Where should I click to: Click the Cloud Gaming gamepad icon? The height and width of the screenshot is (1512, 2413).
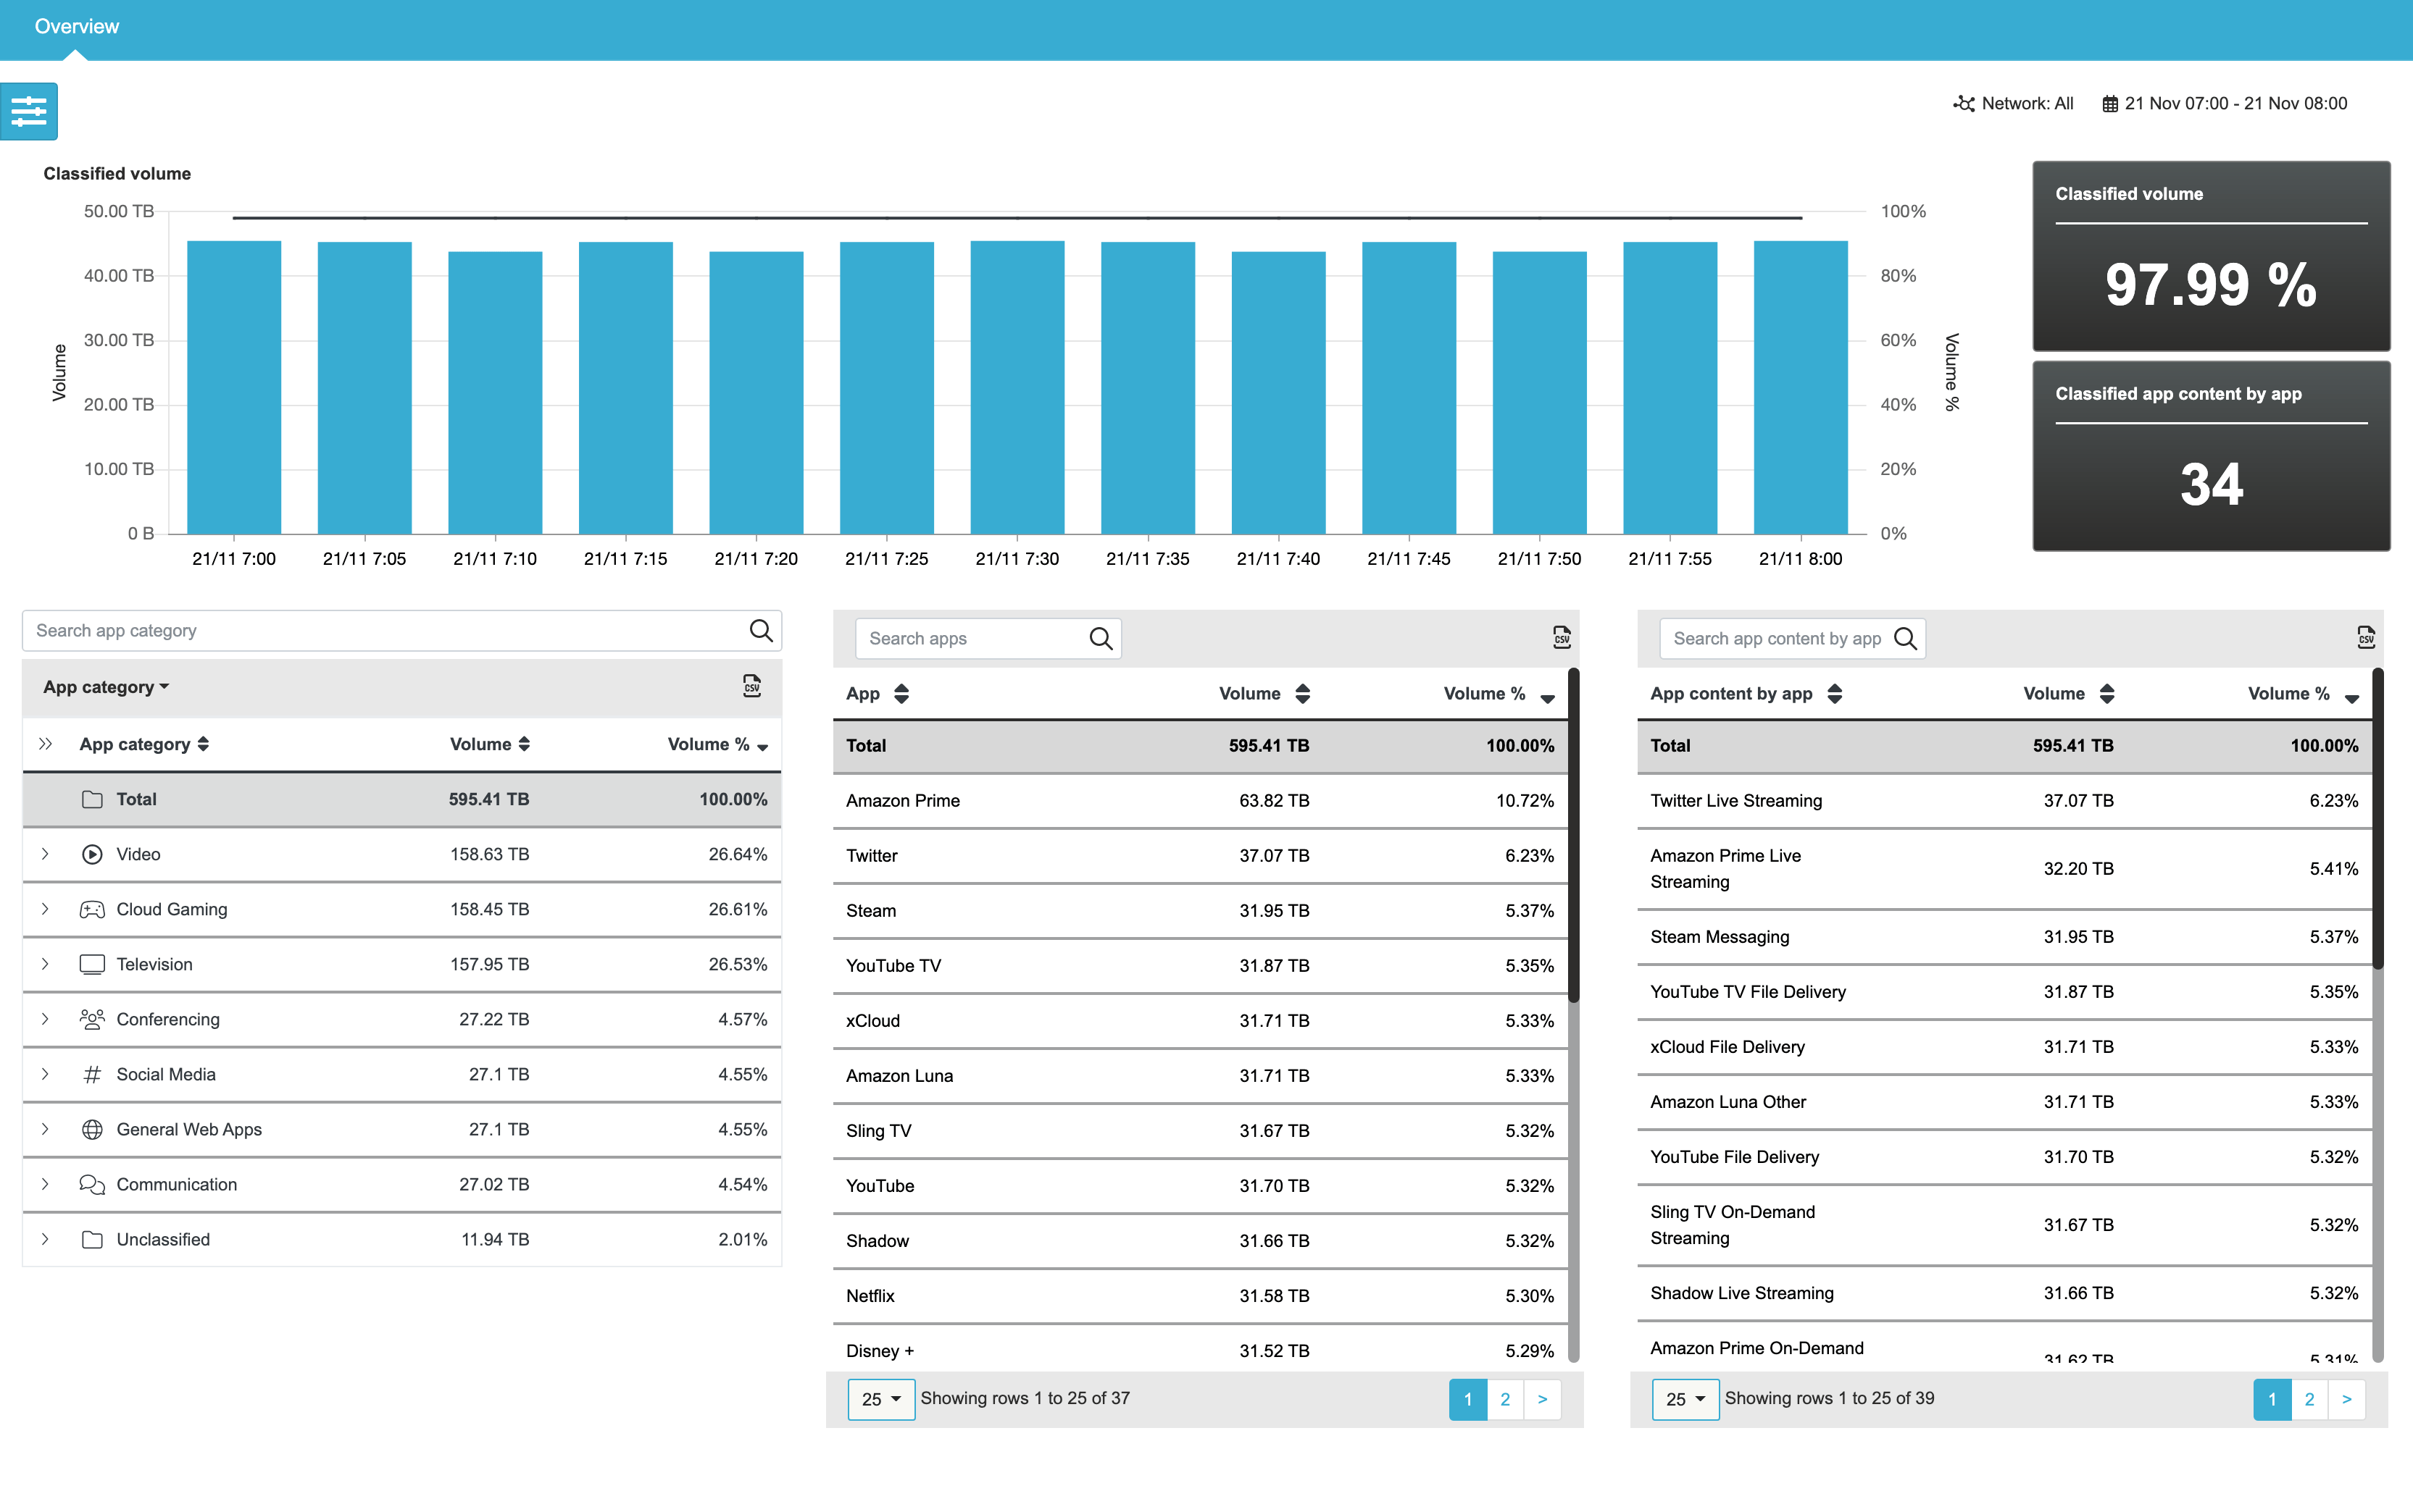tap(92, 909)
